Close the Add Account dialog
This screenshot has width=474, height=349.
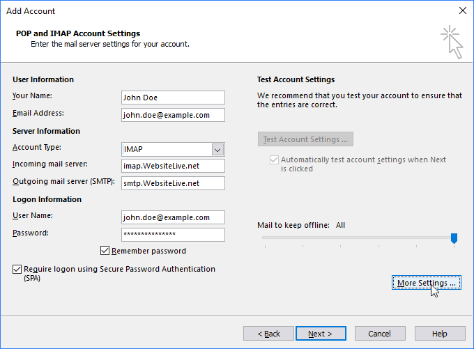[x=462, y=11]
